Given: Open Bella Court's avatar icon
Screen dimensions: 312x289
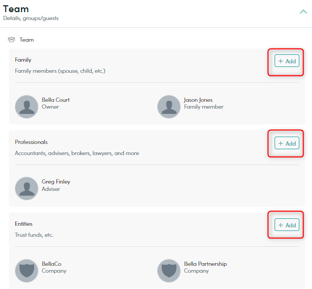Looking at the screenshot, I should click(x=26, y=107).
